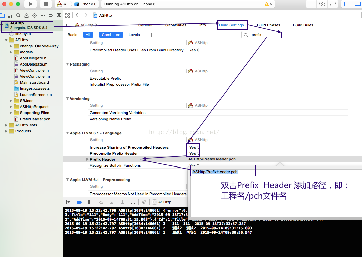This screenshot has width=362, height=257.
Task: Stop the running app
Action: click(x=46, y=4)
